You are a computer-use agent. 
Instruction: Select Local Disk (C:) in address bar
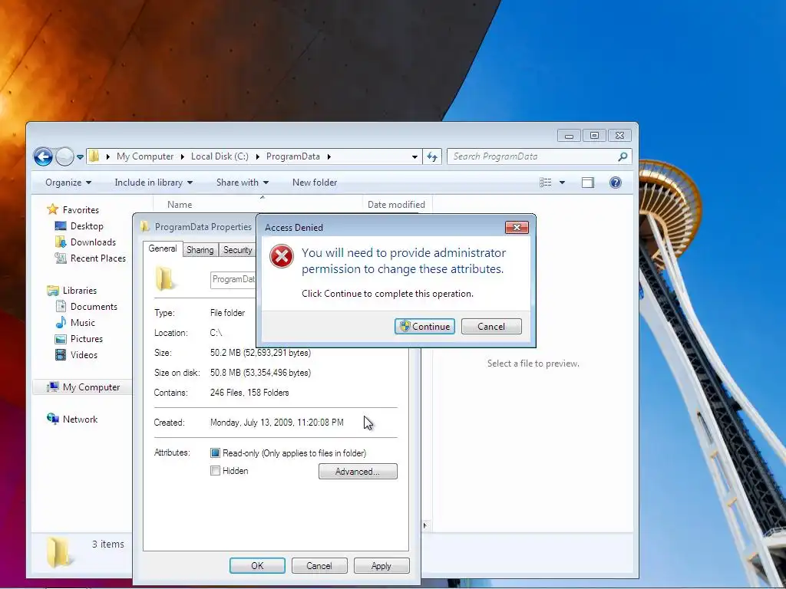pyautogui.click(x=220, y=156)
